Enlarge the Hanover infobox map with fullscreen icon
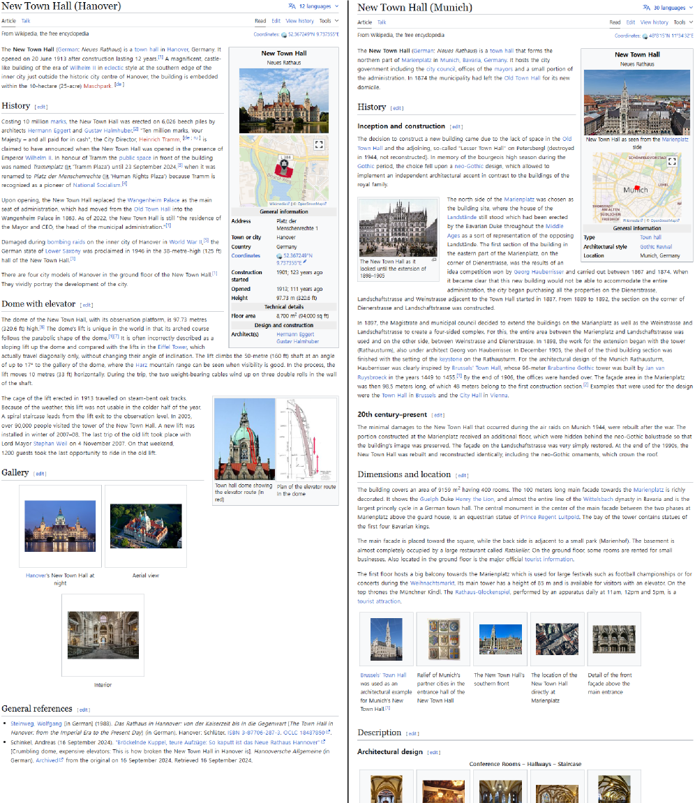Image resolution: width=695 pixels, height=803 pixels. point(319,144)
